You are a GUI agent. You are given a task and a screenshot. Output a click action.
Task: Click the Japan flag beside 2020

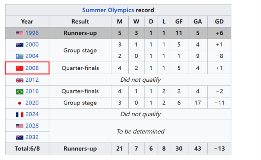tap(19, 103)
